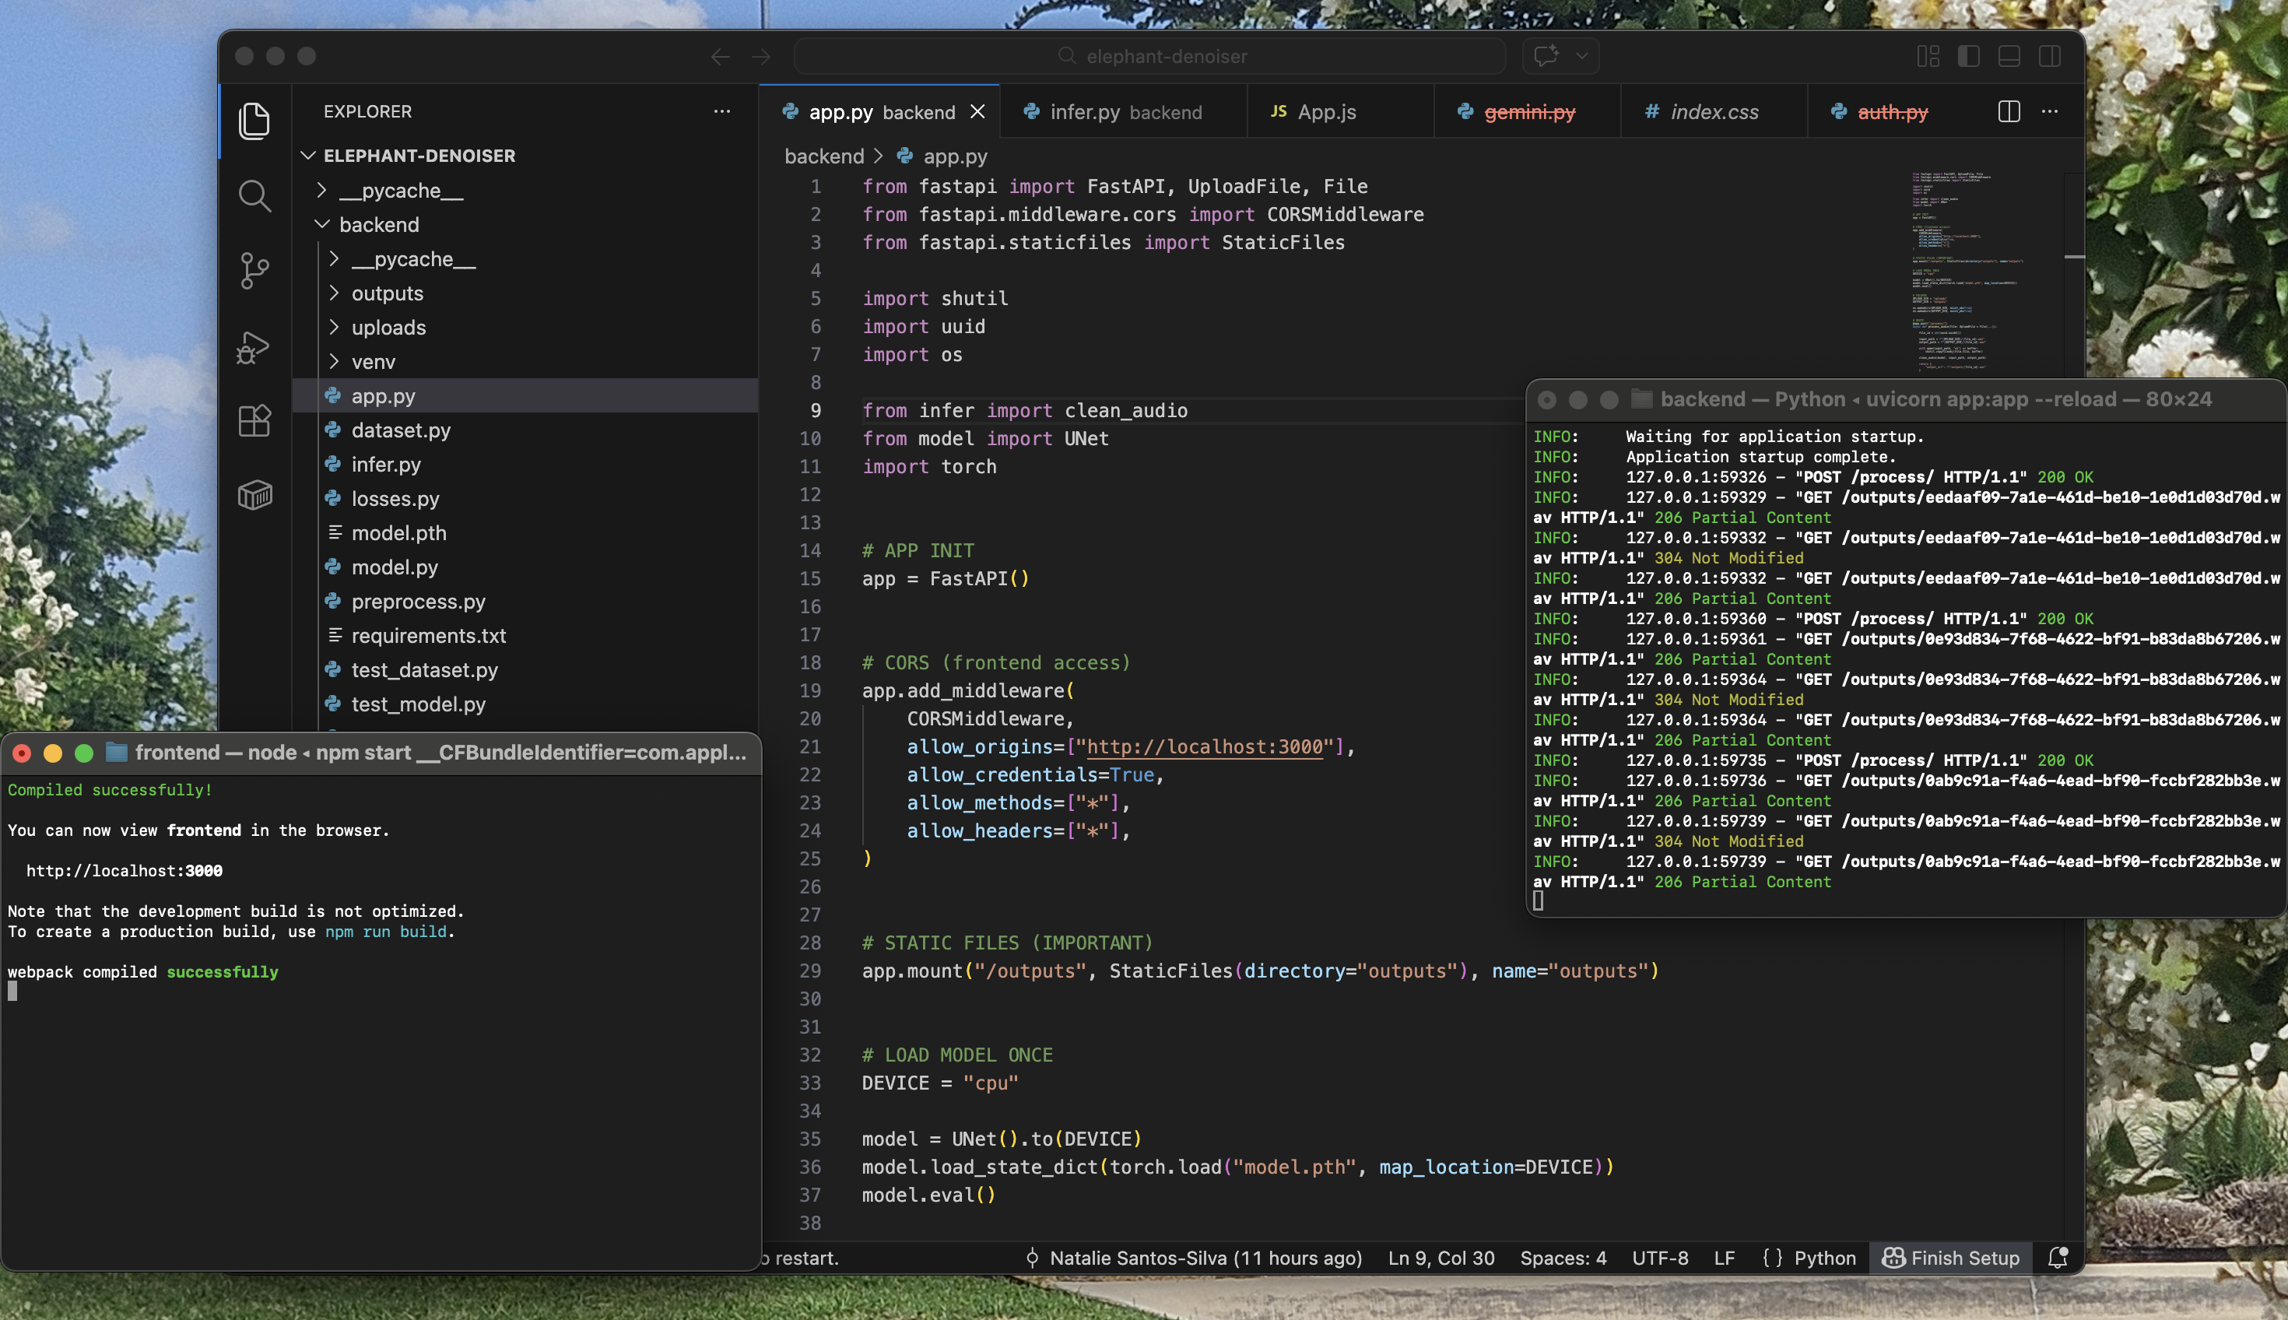Expand the outputs folder
2288x1320 pixels.
tap(387, 293)
